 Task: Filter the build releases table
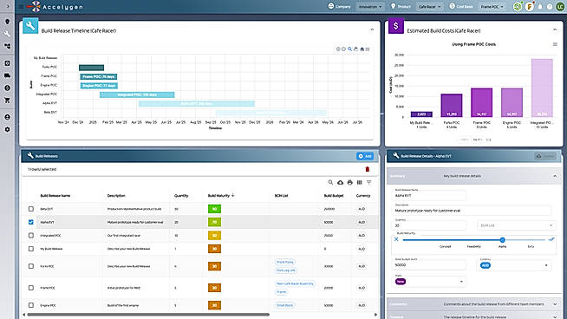pos(368,183)
